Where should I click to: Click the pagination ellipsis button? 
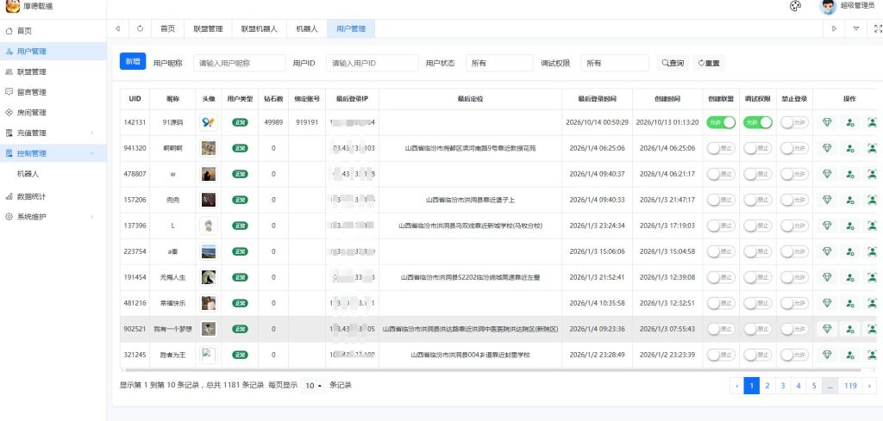830,386
